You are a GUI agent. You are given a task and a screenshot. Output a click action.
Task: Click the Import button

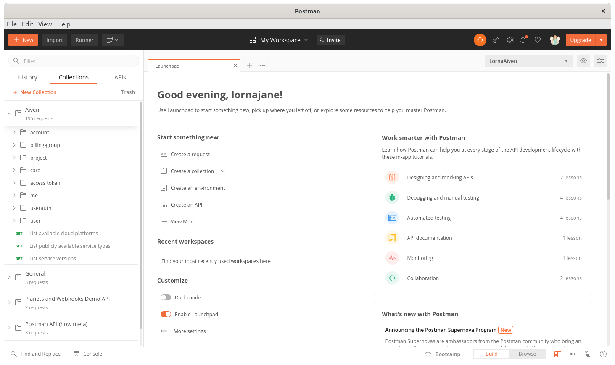(x=54, y=40)
